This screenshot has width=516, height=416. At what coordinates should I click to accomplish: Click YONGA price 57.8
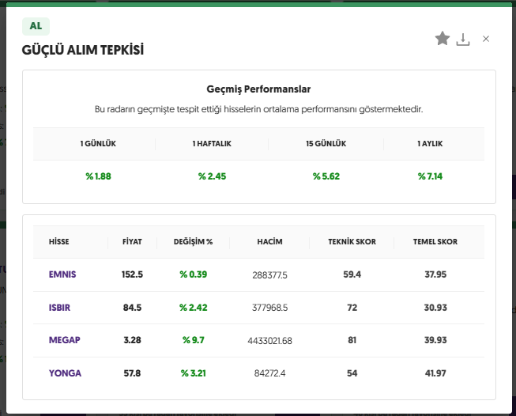[x=132, y=373]
